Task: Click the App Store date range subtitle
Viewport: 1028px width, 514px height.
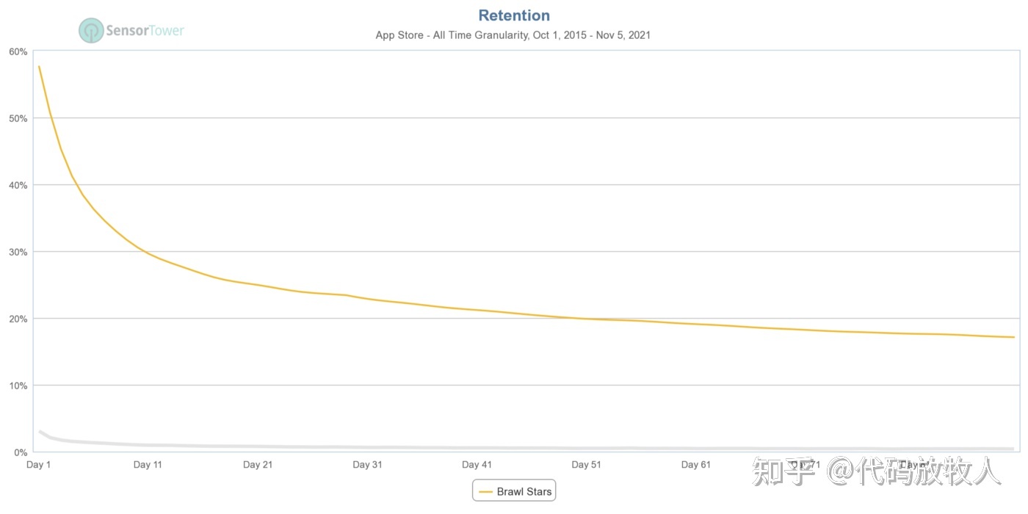Action: pos(513,35)
